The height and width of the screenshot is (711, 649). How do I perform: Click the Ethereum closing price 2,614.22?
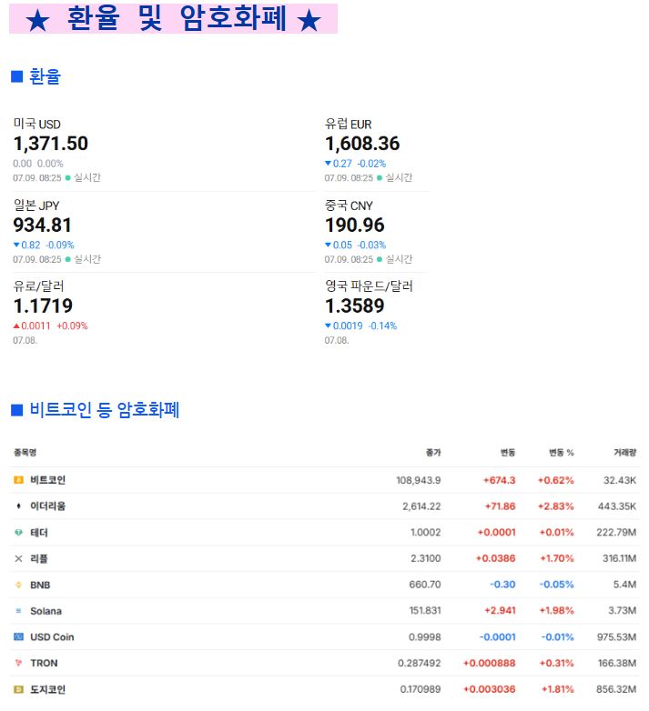click(421, 506)
